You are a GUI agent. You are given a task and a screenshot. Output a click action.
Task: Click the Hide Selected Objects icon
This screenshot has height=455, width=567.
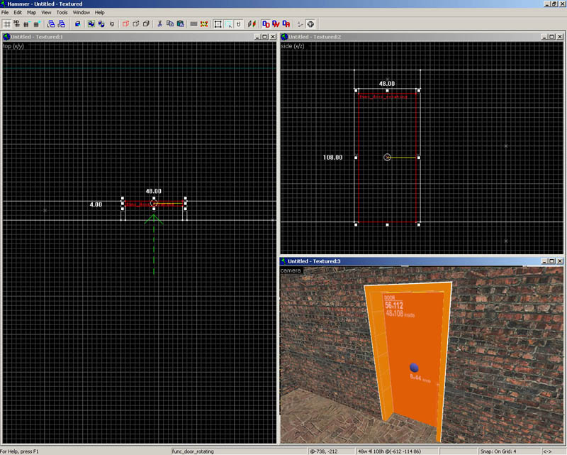125,24
